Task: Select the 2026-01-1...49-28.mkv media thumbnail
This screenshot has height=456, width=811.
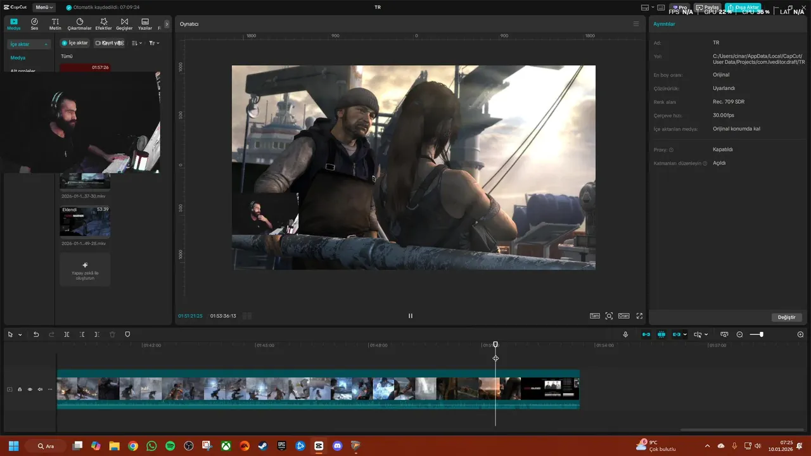Action: tap(85, 221)
